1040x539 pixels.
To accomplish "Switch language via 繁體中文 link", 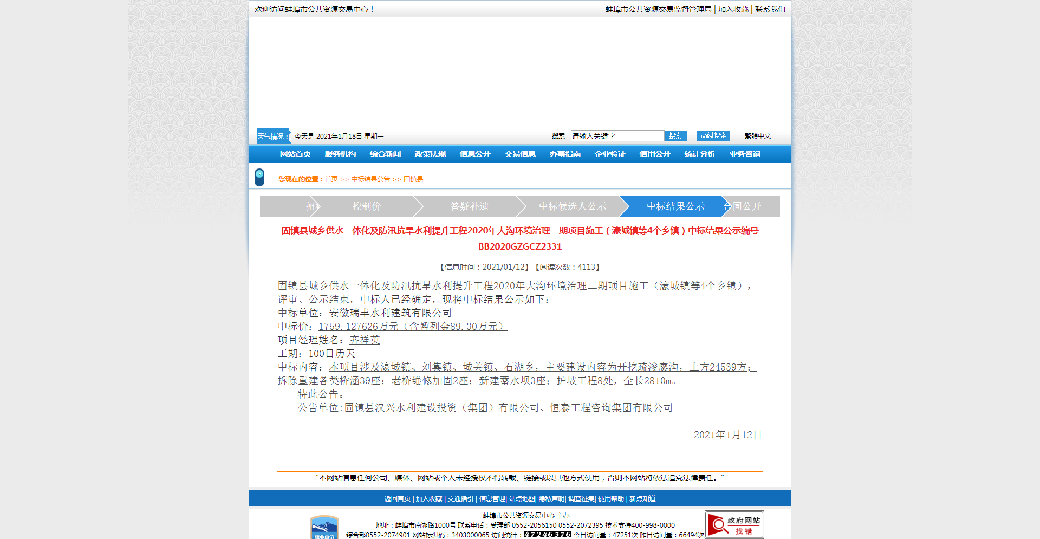I will click(757, 136).
